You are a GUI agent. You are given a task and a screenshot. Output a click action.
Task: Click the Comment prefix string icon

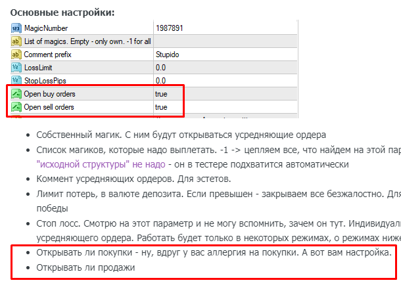[16, 55]
